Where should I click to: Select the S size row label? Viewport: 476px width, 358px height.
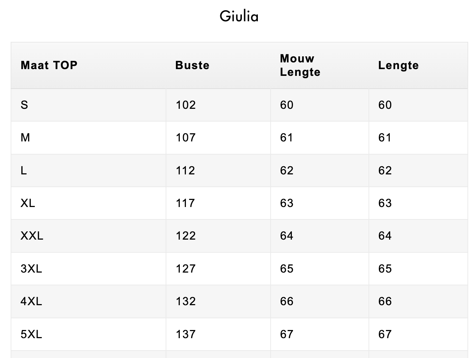(x=24, y=105)
